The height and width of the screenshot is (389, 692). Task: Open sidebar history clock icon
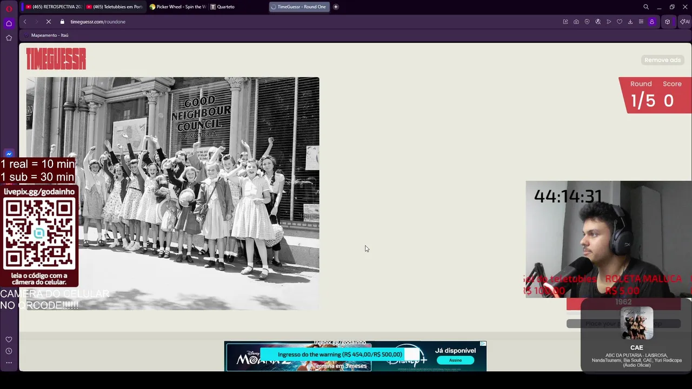(x=9, y=351)
